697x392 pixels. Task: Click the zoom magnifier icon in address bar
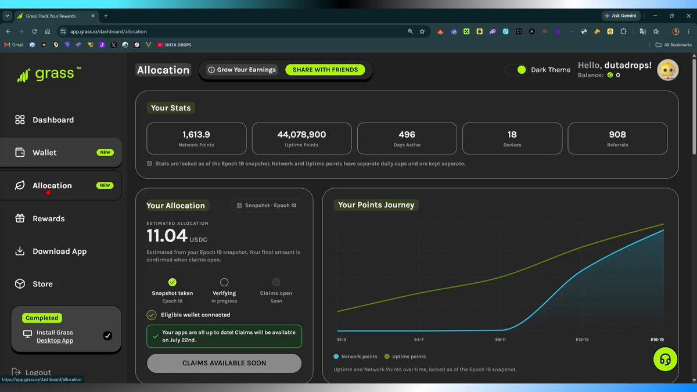pos(411,31)
